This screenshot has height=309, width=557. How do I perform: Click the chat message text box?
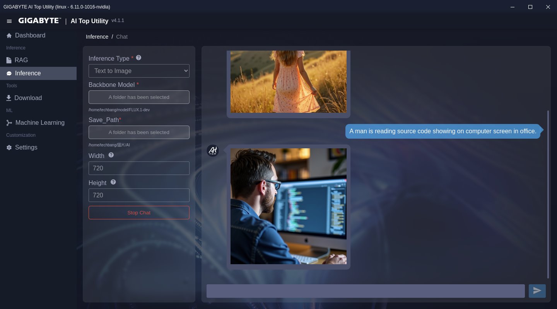click(x=365, y=291)
